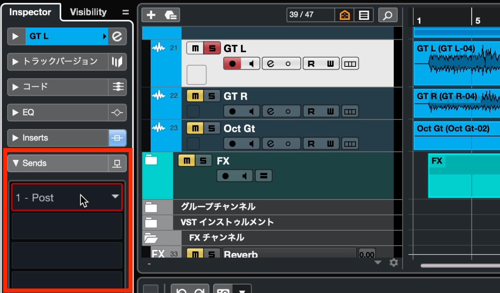
Task: Toggle monitor on Oct Gt track
Action: [x=251, y=143]
